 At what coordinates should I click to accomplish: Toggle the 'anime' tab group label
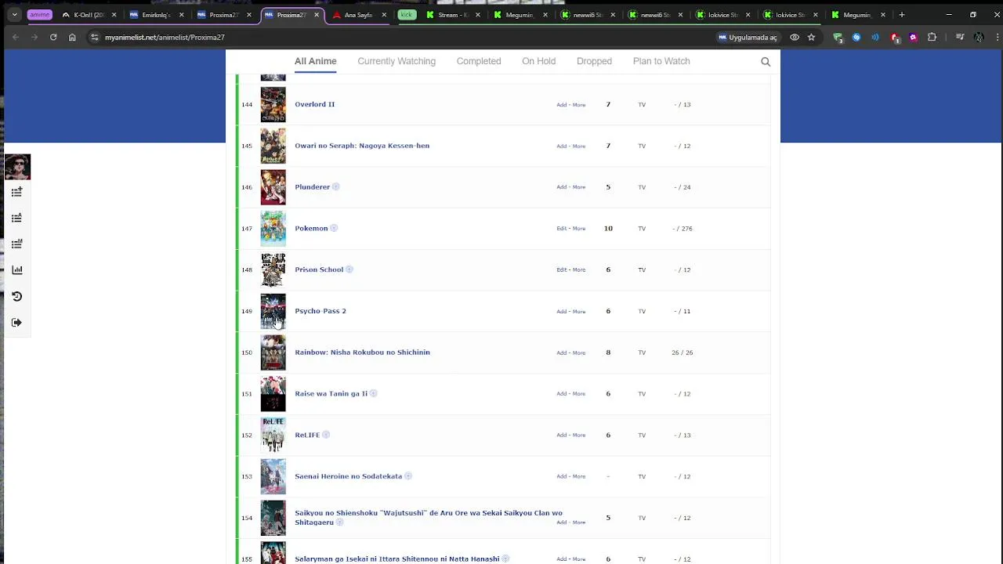click(39, 15)
